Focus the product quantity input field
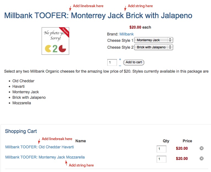The height and width of the screenshot is (172, 211). click(112, 62)
